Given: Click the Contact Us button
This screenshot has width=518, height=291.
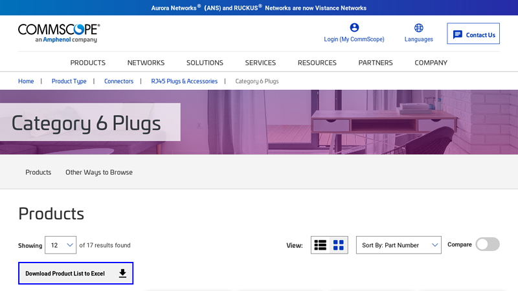Looking at the screenshot, I should 473,34.
